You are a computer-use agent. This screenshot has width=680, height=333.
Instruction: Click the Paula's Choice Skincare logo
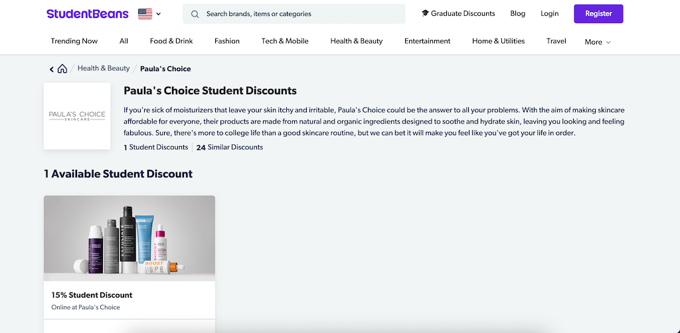click(x=77, y=116)
